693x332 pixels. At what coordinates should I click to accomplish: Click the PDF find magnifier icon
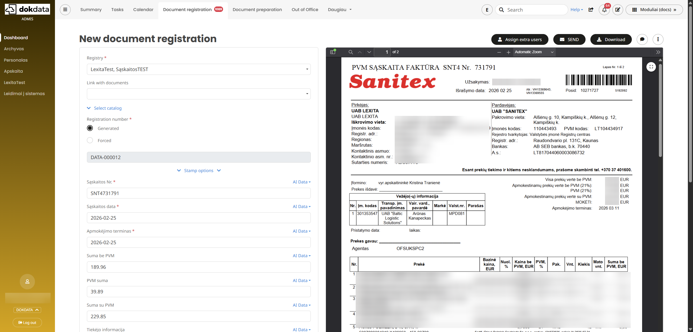click(351, 52)
